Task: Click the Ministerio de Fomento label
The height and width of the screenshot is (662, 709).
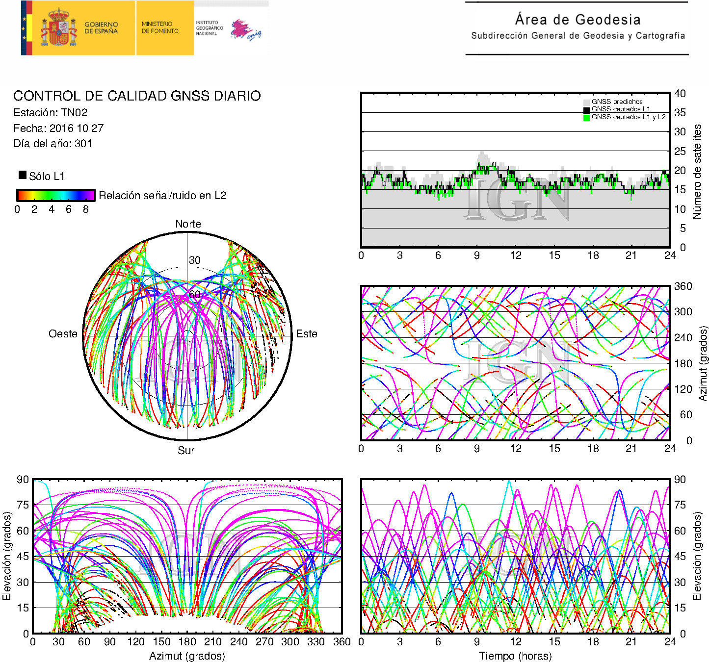Action: 160,27
